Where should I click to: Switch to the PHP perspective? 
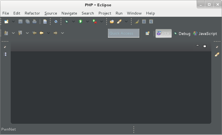coord(163,33)
